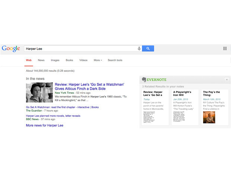231x173 pixels.
Task: Open the Videos tab
Action: pos(83,60)
